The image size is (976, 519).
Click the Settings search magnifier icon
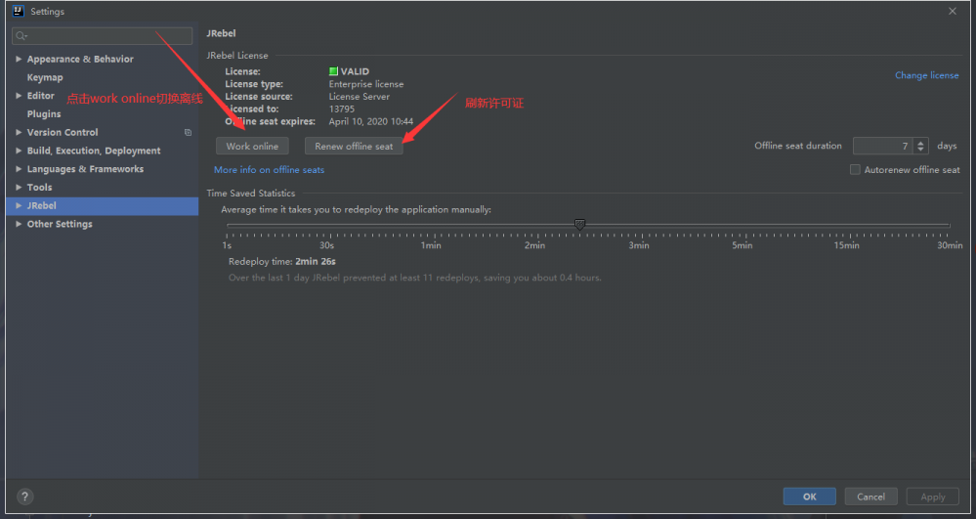click(x=21, y=36)
